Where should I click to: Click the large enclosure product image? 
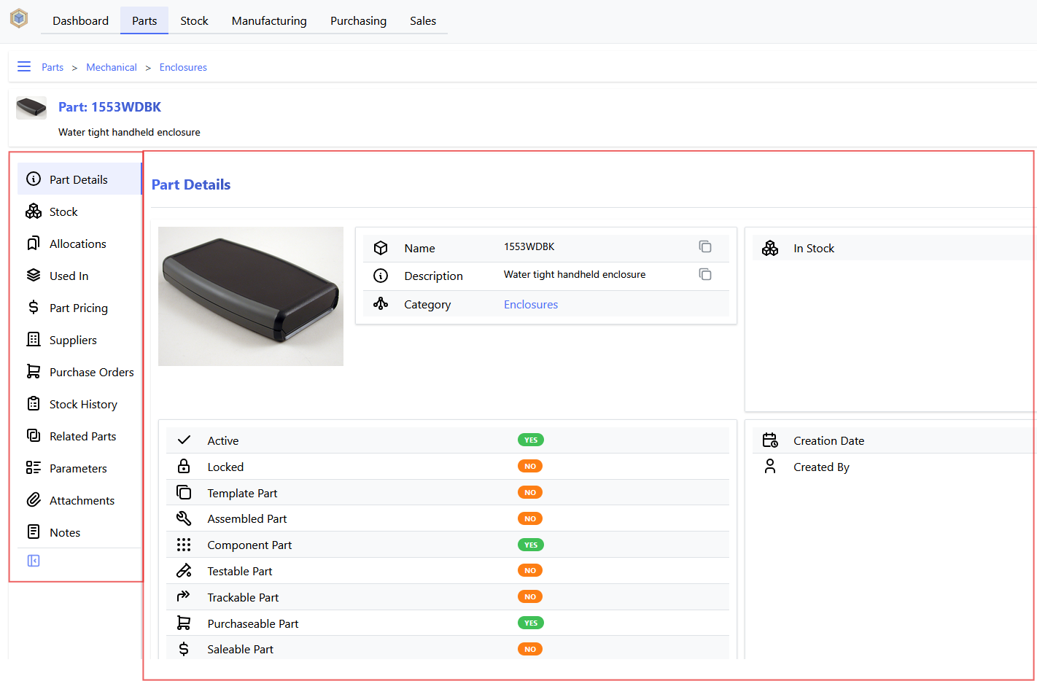pyautogui.click(x=251, y=296)
